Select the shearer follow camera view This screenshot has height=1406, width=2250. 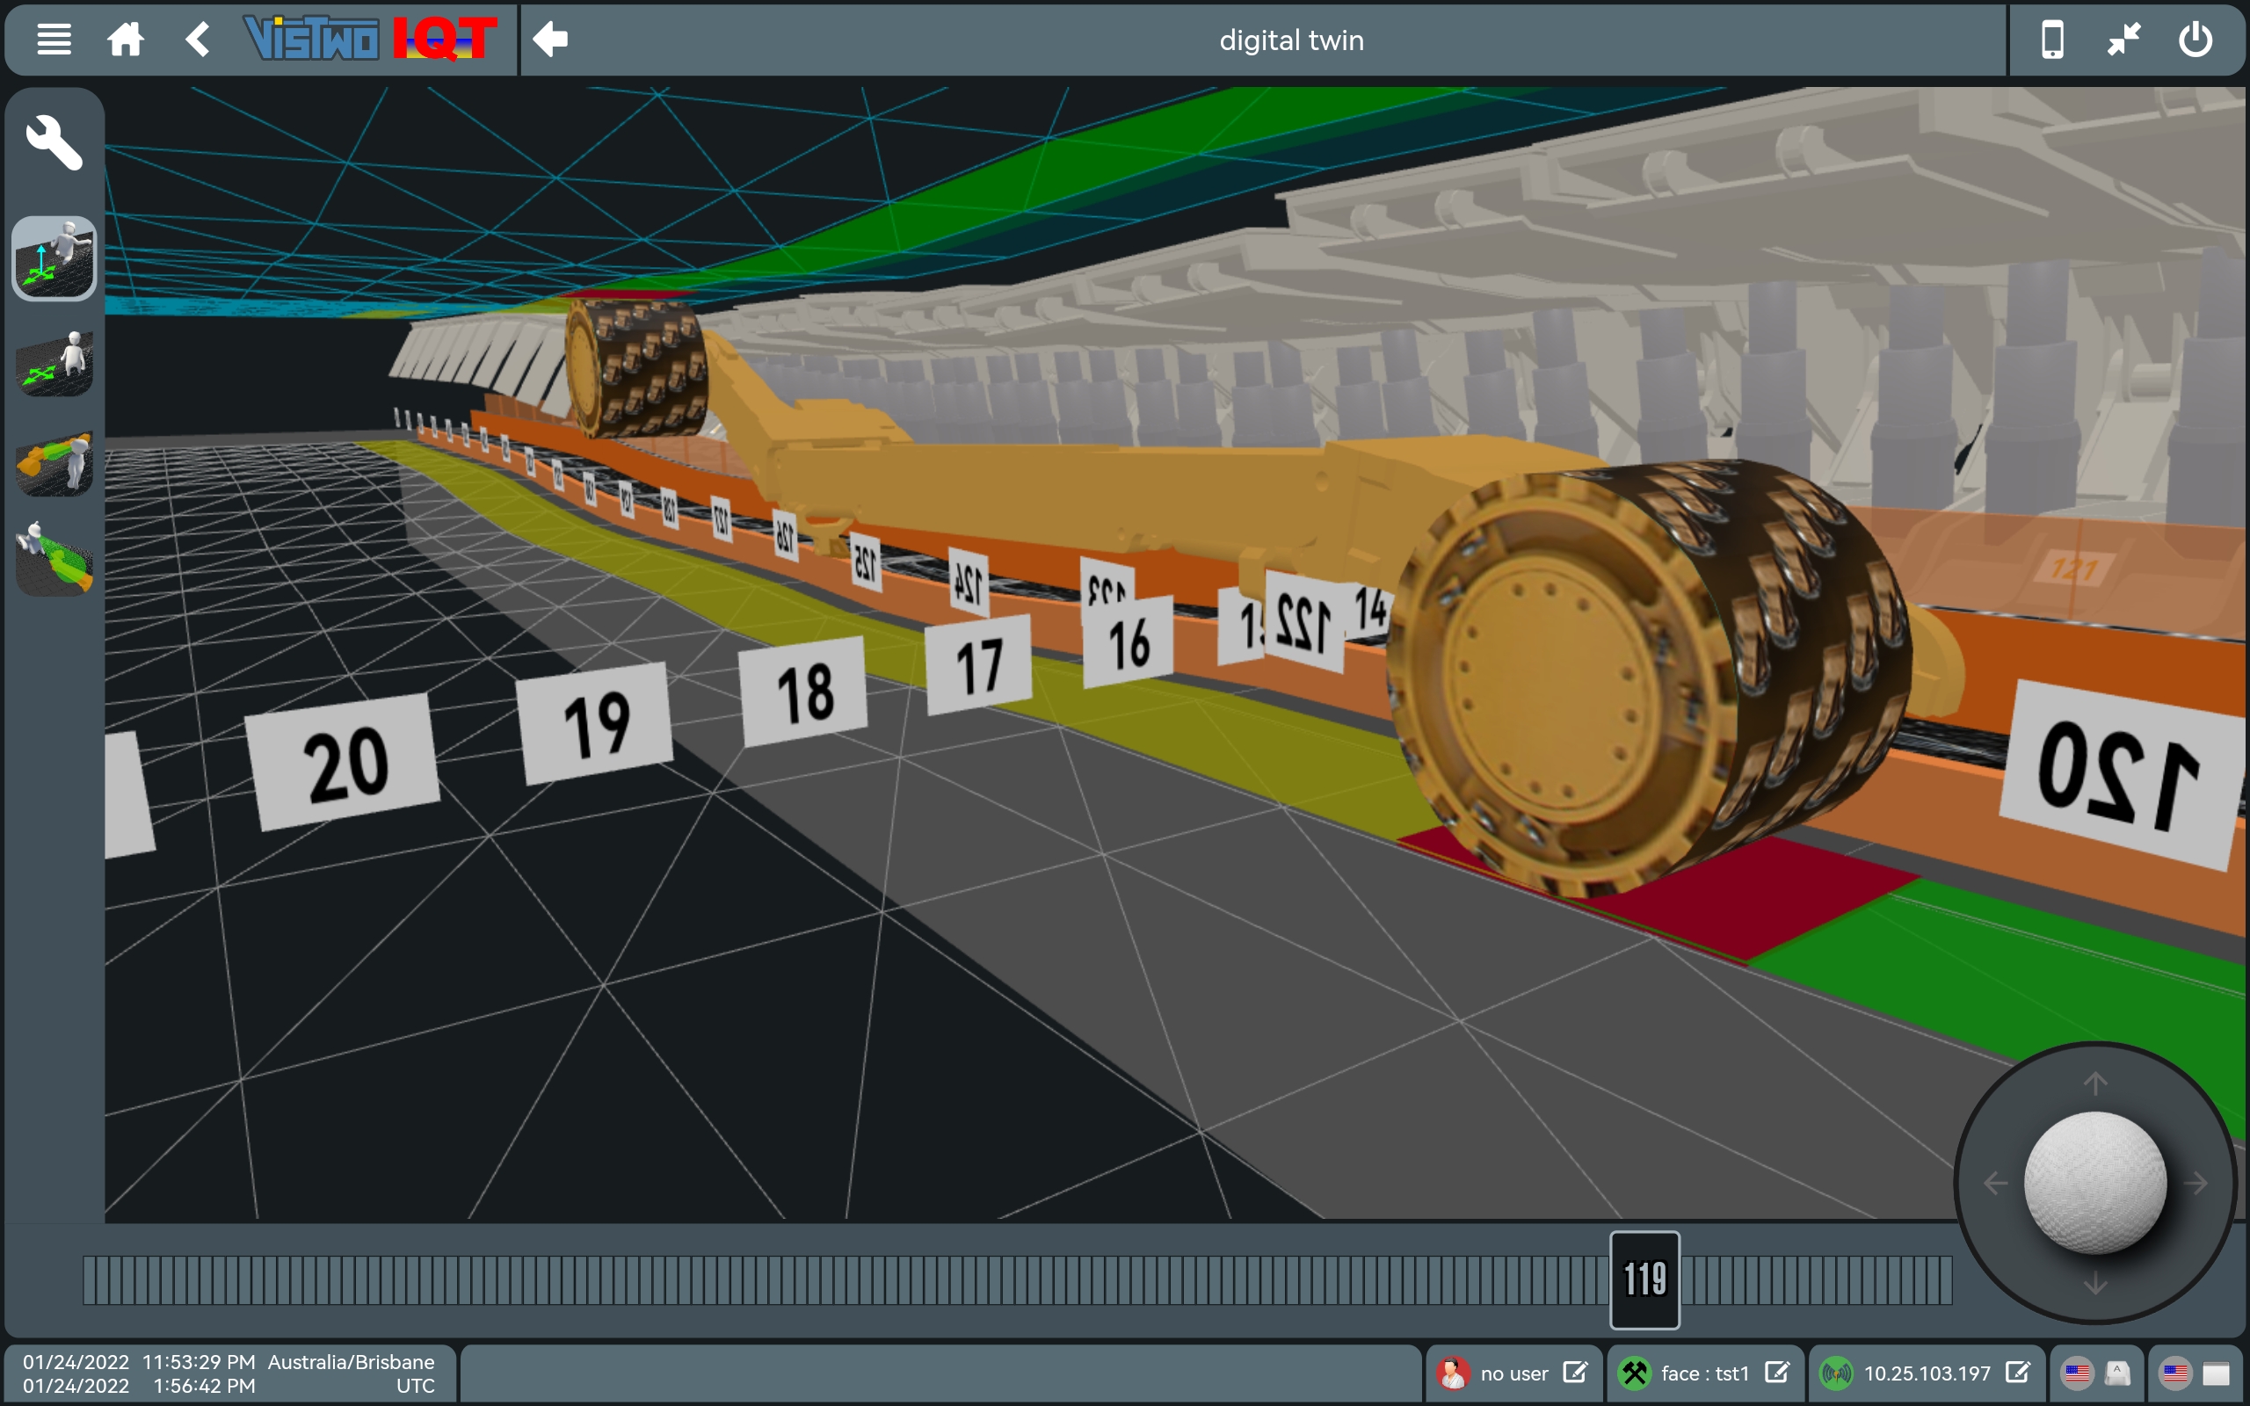coord(54,462)
